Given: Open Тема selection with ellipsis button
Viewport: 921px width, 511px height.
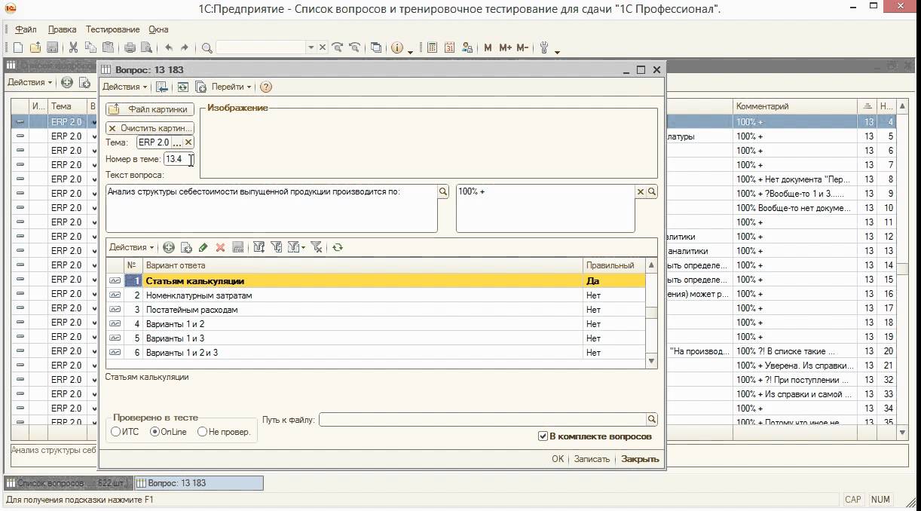Looking at the screenshot, I should click(177, 142).
